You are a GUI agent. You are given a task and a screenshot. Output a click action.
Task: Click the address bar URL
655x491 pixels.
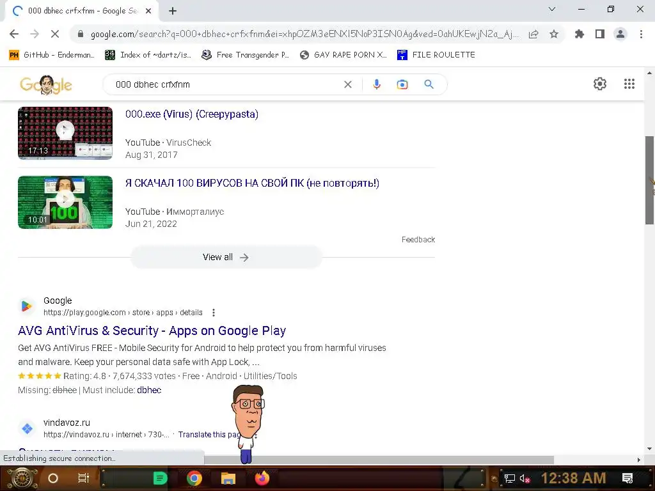pos(304,35)
